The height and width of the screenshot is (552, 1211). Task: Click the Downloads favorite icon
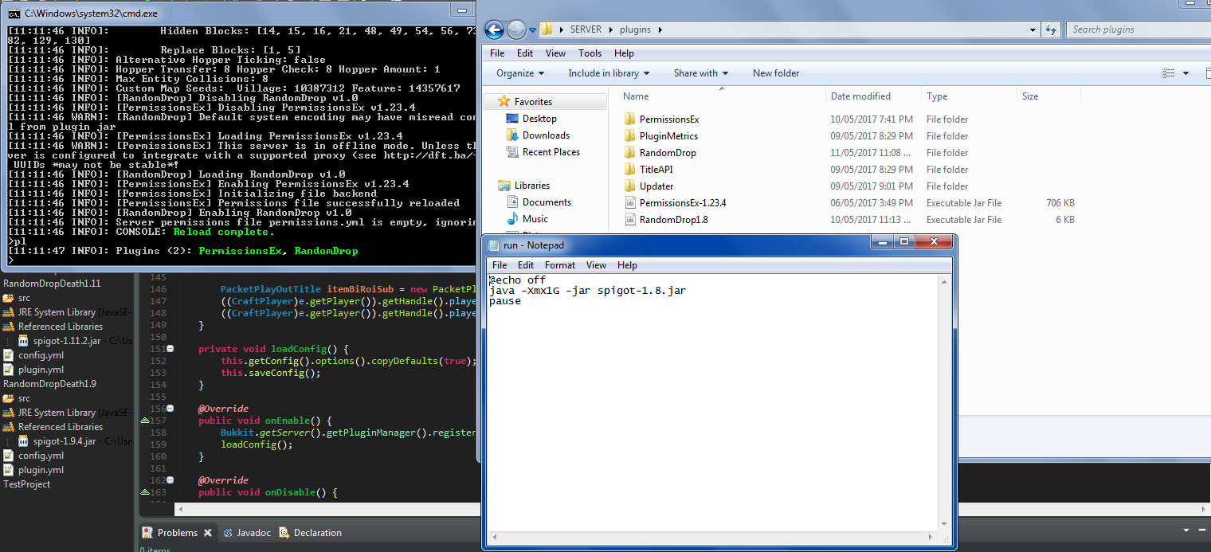(512, 135)
